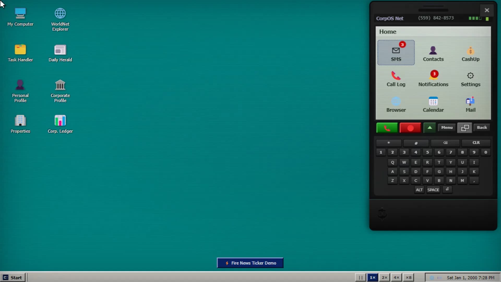
Task: Open My Computer desktop icon
Action: 20,17
